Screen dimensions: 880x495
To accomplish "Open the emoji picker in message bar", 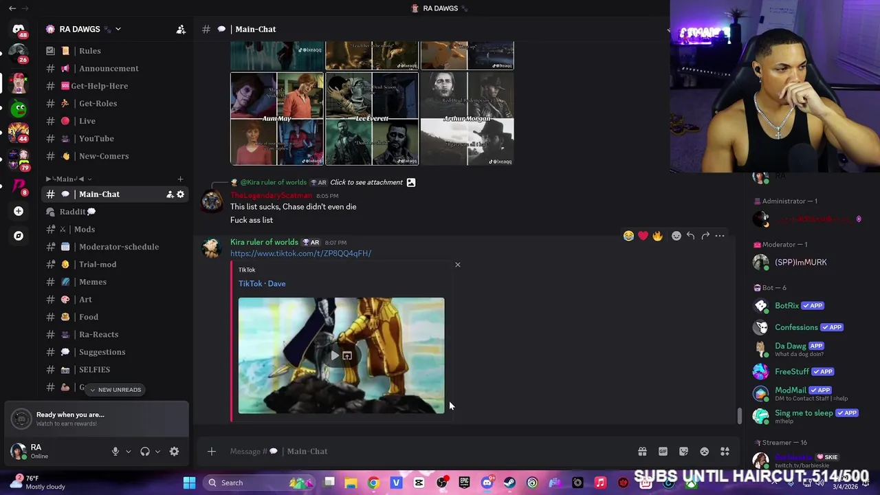I will coord(704,452).
